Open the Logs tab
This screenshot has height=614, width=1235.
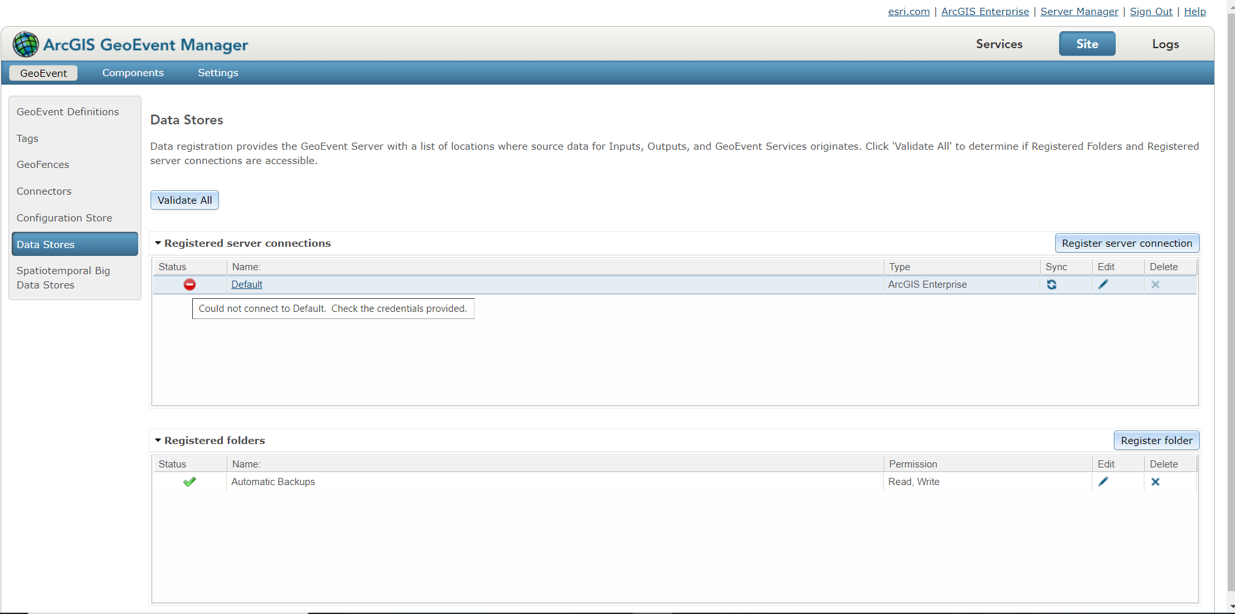coord(1165,44)
